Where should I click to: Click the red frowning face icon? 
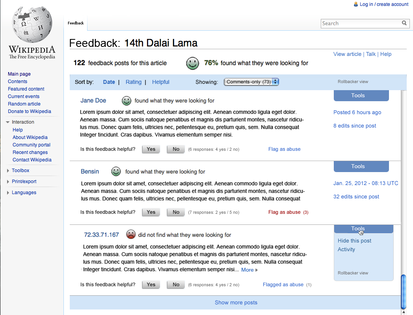131,234
